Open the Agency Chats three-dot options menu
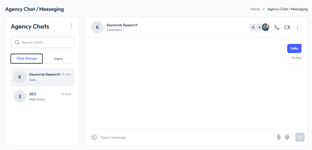 (x=71, y=26)
